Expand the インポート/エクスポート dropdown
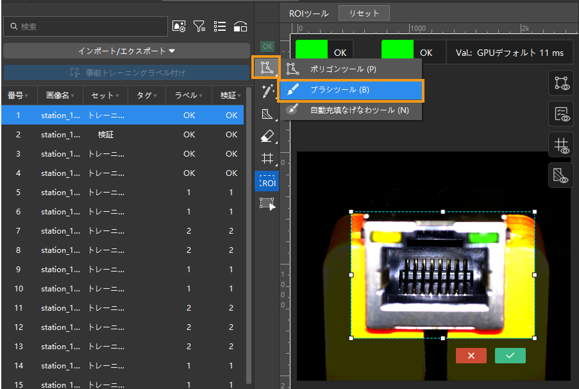579x389 pixels. (x=126, y=51)
